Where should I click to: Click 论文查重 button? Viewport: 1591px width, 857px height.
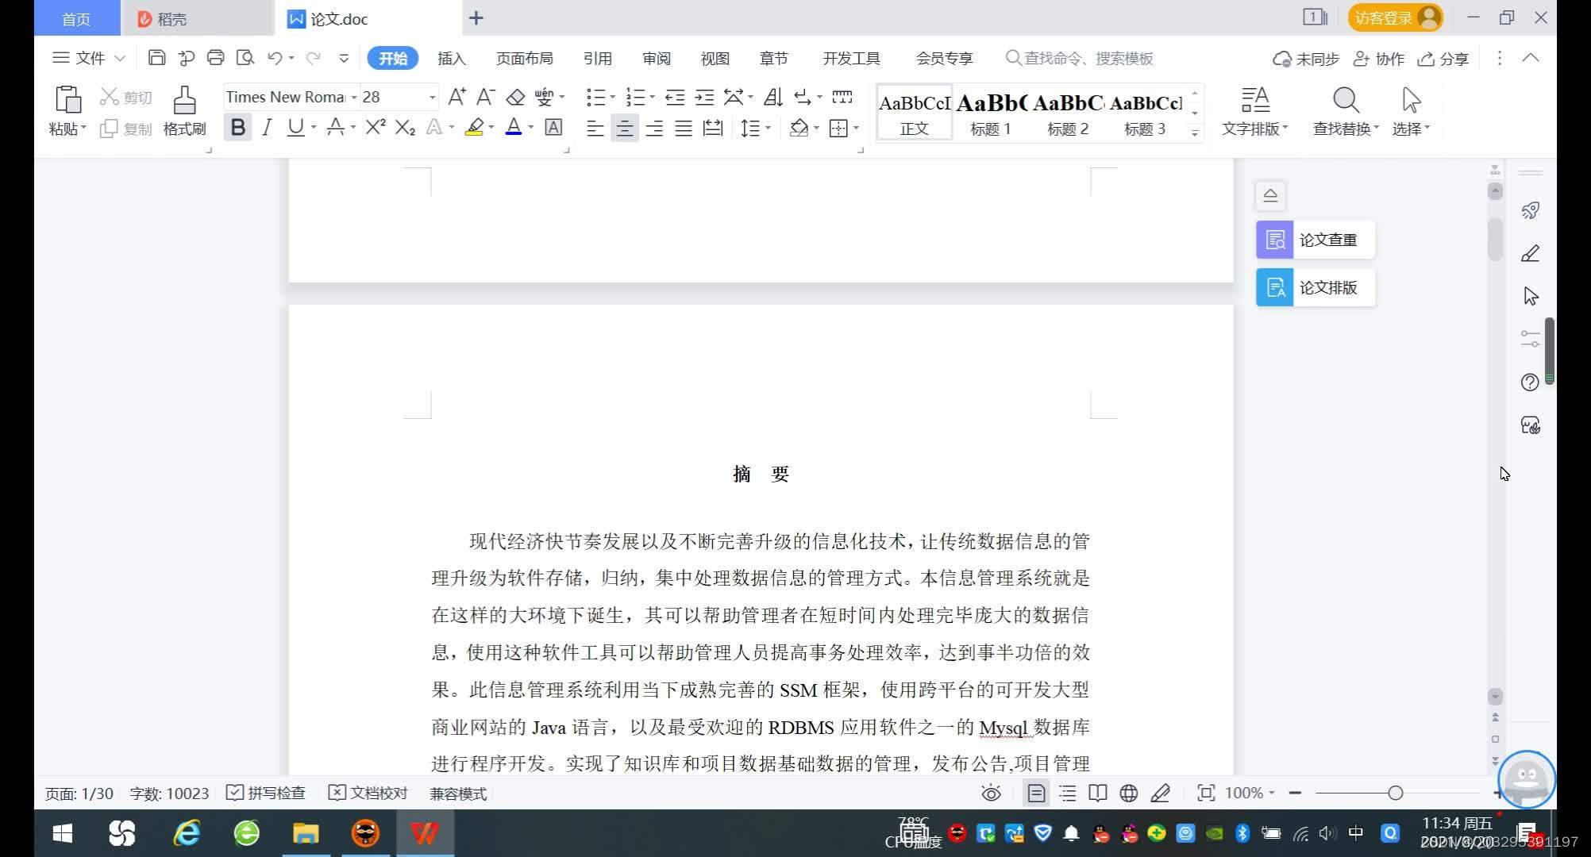1315,240
